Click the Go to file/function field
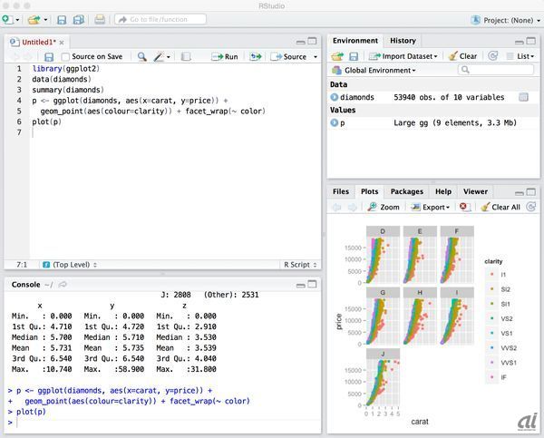 click(154, 19)
